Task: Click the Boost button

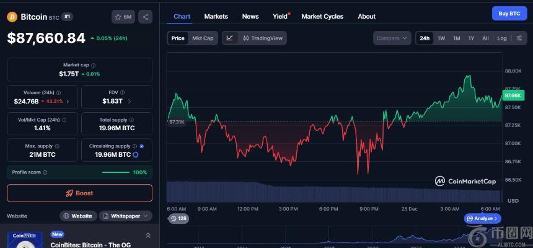Action: 79,193
